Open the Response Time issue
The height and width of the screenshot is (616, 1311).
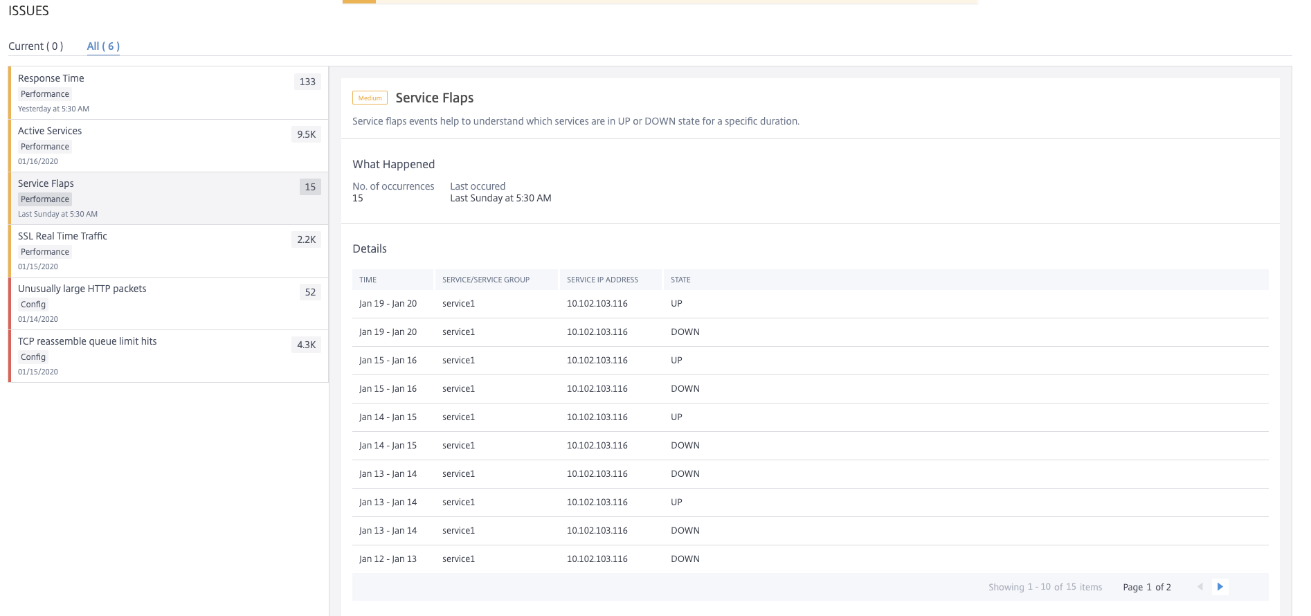pos(168,93)
